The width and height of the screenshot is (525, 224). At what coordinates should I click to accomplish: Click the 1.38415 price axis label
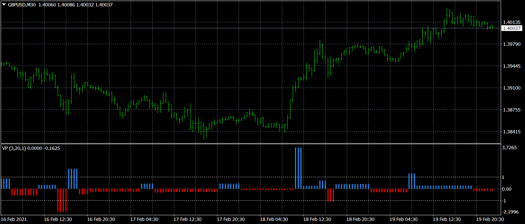(x=511, y=132)
